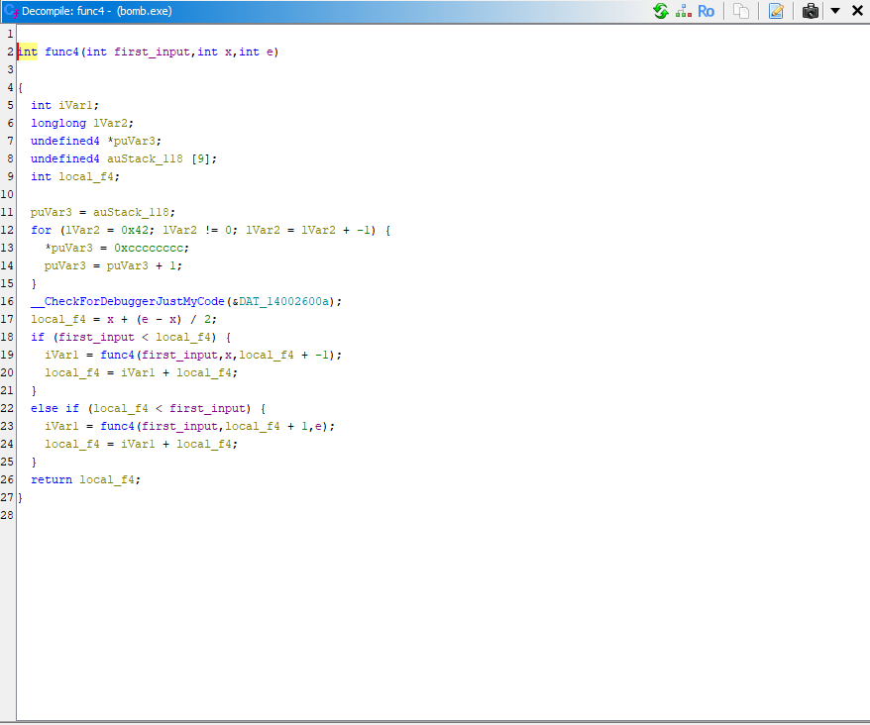Click the Re-decompile refresh icon
Viewport: 870px width, 725px height.
pyautogui.click(x=661, y=11)
